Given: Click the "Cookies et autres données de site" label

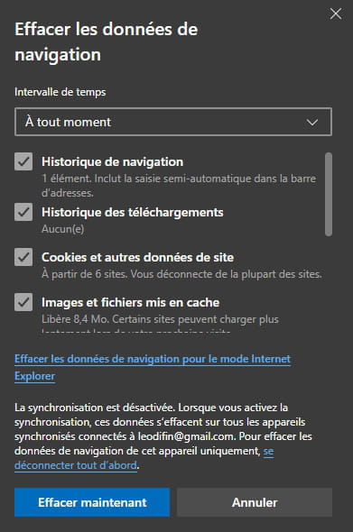Looking at the screenshot, I should 137,258.
